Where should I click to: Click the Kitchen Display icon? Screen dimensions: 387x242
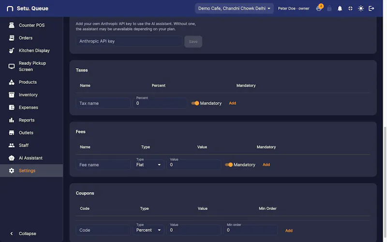[x=12, y=50]
